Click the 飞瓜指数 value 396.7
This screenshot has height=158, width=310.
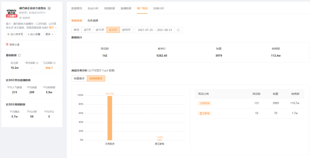(49, 68)
